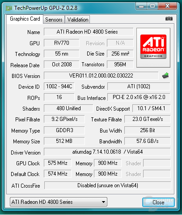The width and height of the screenshot is (182, 215).
Task: Click the BIOS Version field VER011.012.000.002.030222
Action: pyautogui.click(x=101, y=76)
